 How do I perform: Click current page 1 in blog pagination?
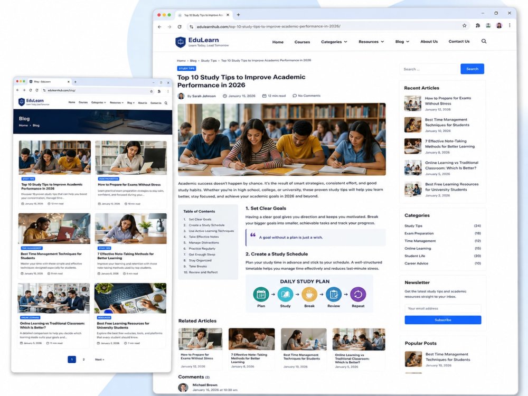pyautogui.click(x=72, y=360)
